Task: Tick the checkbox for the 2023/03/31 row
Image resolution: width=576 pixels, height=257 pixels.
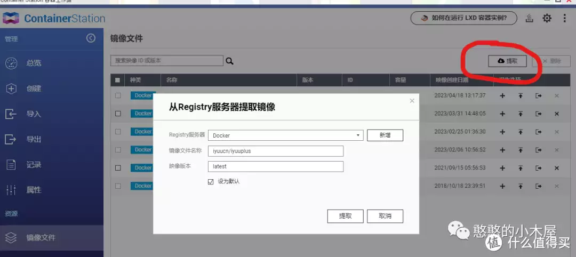Action: coord(118,114)
